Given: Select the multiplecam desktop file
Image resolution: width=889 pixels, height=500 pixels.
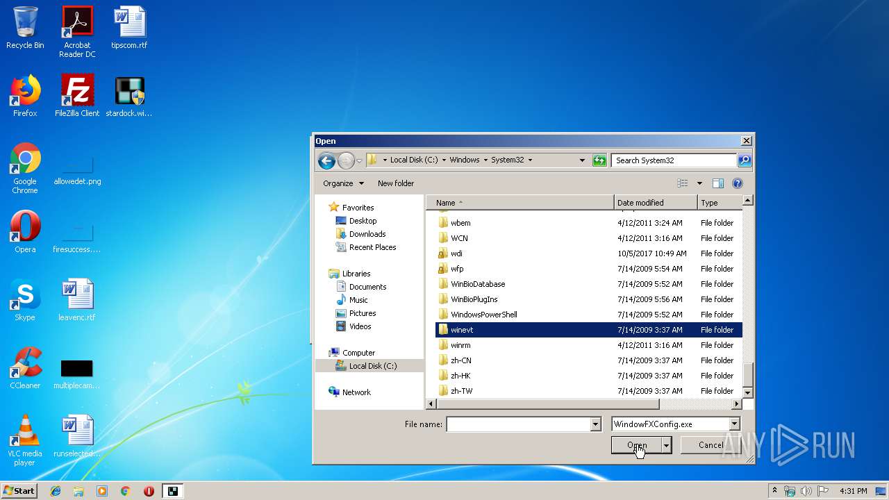Looking at the screenshot, I should tap(77, 373).
